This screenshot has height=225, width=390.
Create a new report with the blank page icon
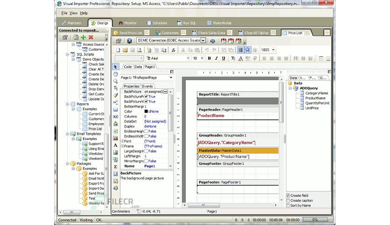pos(118,50)
